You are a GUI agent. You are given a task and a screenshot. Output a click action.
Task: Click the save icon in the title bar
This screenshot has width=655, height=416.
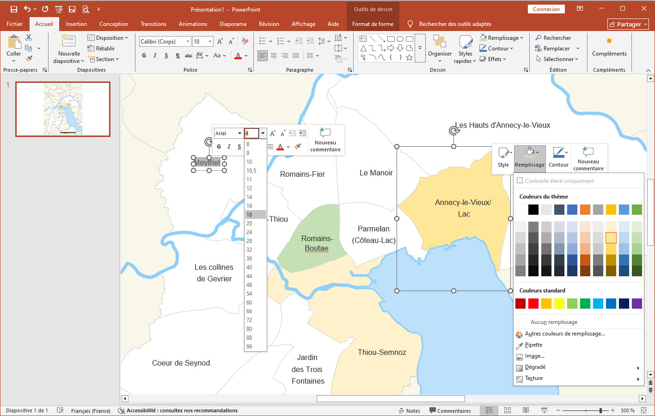click(x=14, y=9)
